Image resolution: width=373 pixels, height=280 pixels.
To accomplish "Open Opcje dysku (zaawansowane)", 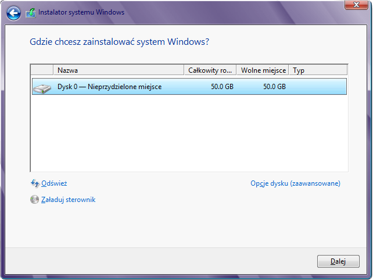I will (295, 183).
